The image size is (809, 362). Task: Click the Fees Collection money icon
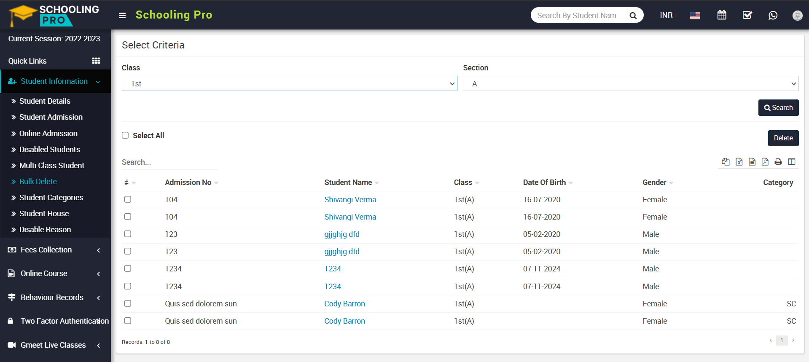click(12, 250)
